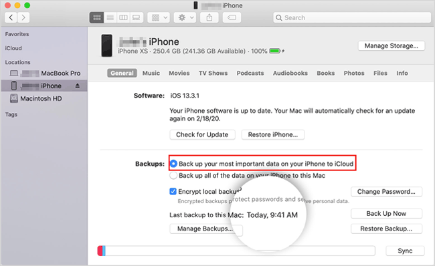This screenshot has width=435, height=268.
Task: Click the iPhone device image in header
Action: 107,45
